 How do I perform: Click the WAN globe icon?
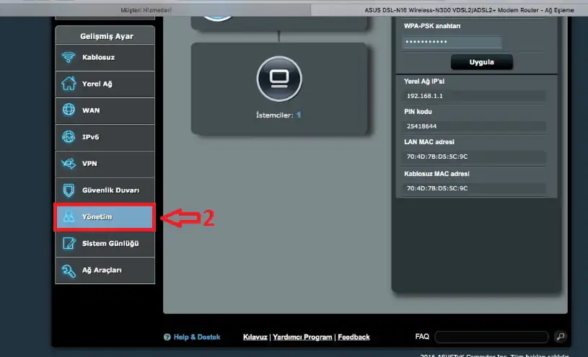click(x=69, y=110)
